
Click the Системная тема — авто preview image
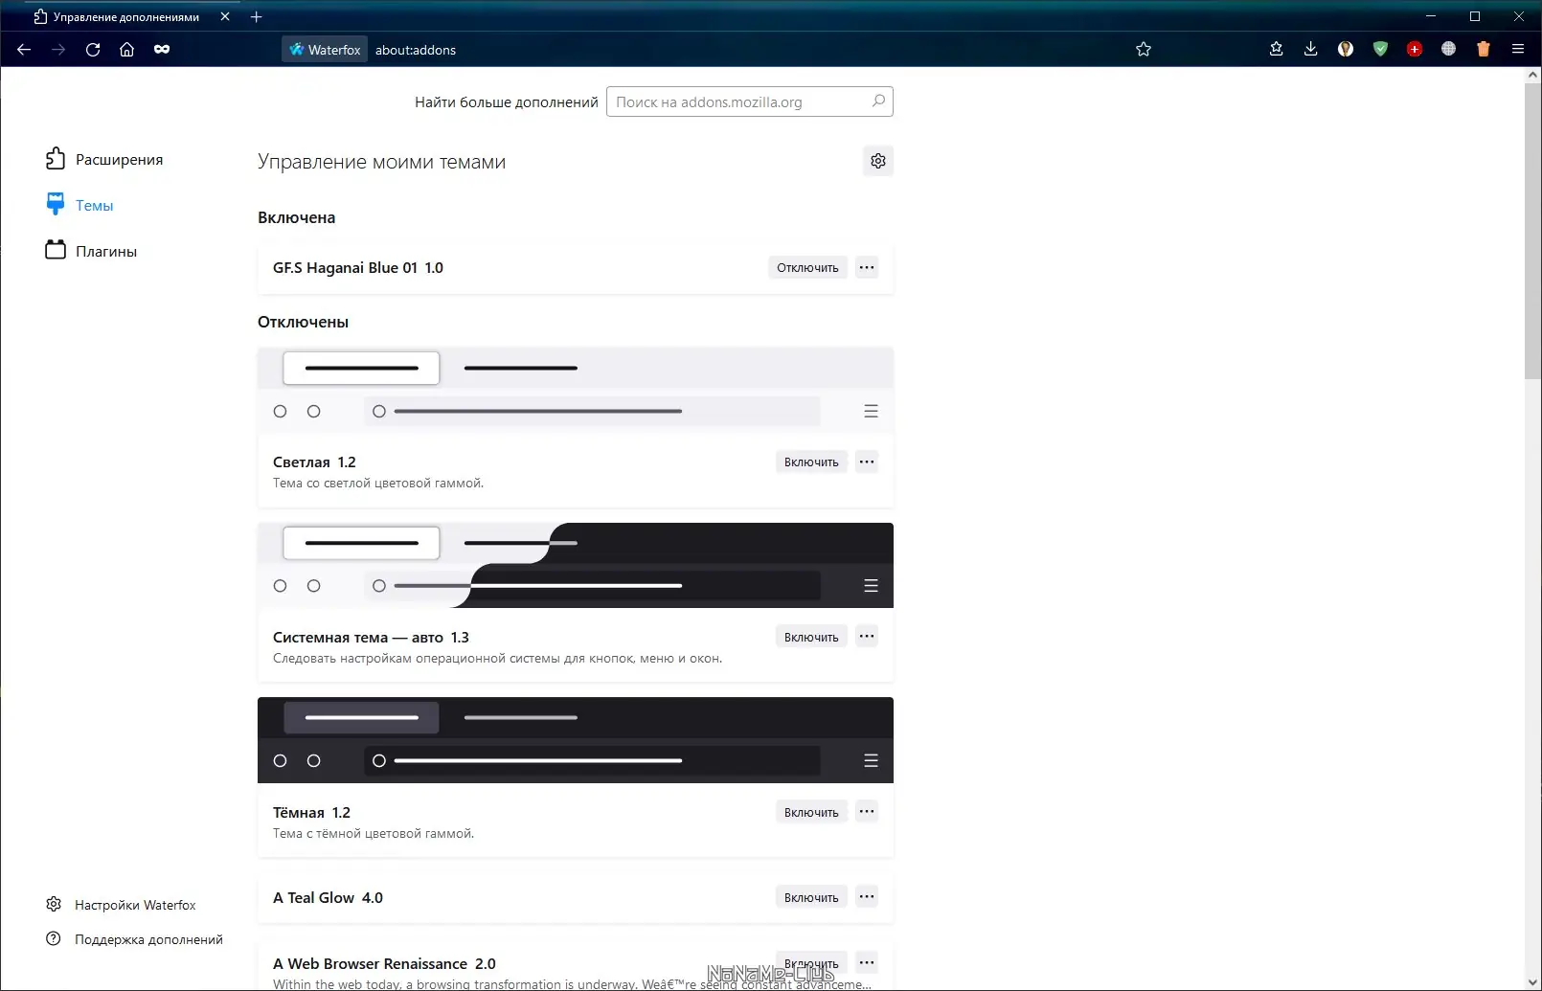(576, 565)
